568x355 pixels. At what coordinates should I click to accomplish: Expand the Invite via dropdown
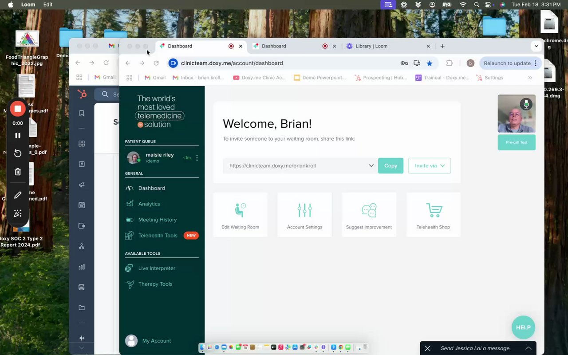point(429,166)
